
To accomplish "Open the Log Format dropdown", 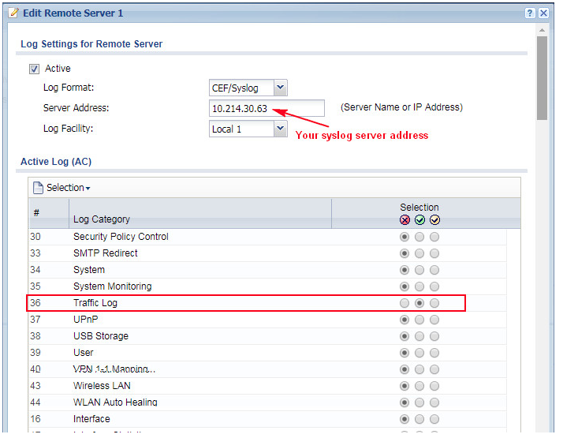I will (x=280, y=88).
